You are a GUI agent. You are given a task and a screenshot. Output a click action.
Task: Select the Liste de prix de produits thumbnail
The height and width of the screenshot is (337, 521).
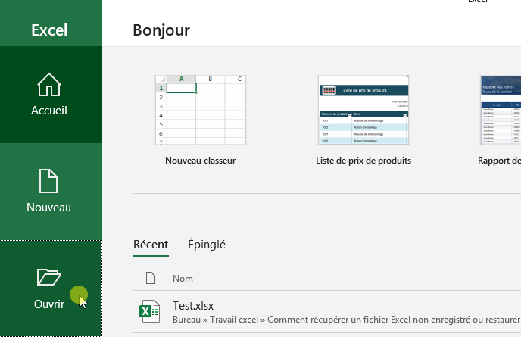pyautogui.click(x=363, y=109)
